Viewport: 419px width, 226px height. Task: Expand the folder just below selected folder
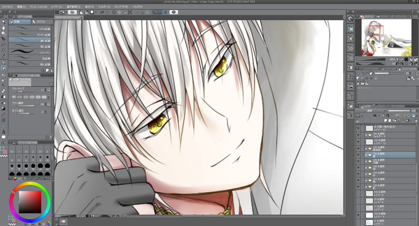click(x=367, y=161)
